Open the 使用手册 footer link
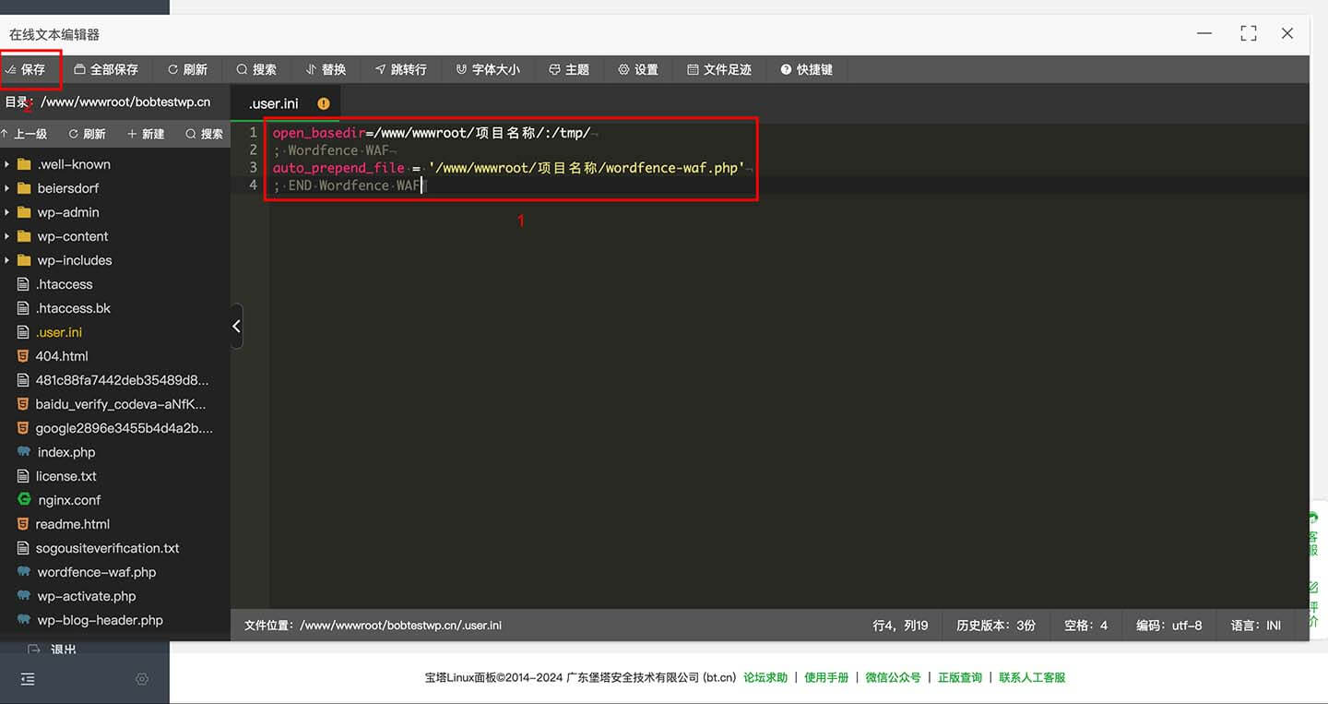1328x704 pixels. pyautogui.click(x=826, y=677)
